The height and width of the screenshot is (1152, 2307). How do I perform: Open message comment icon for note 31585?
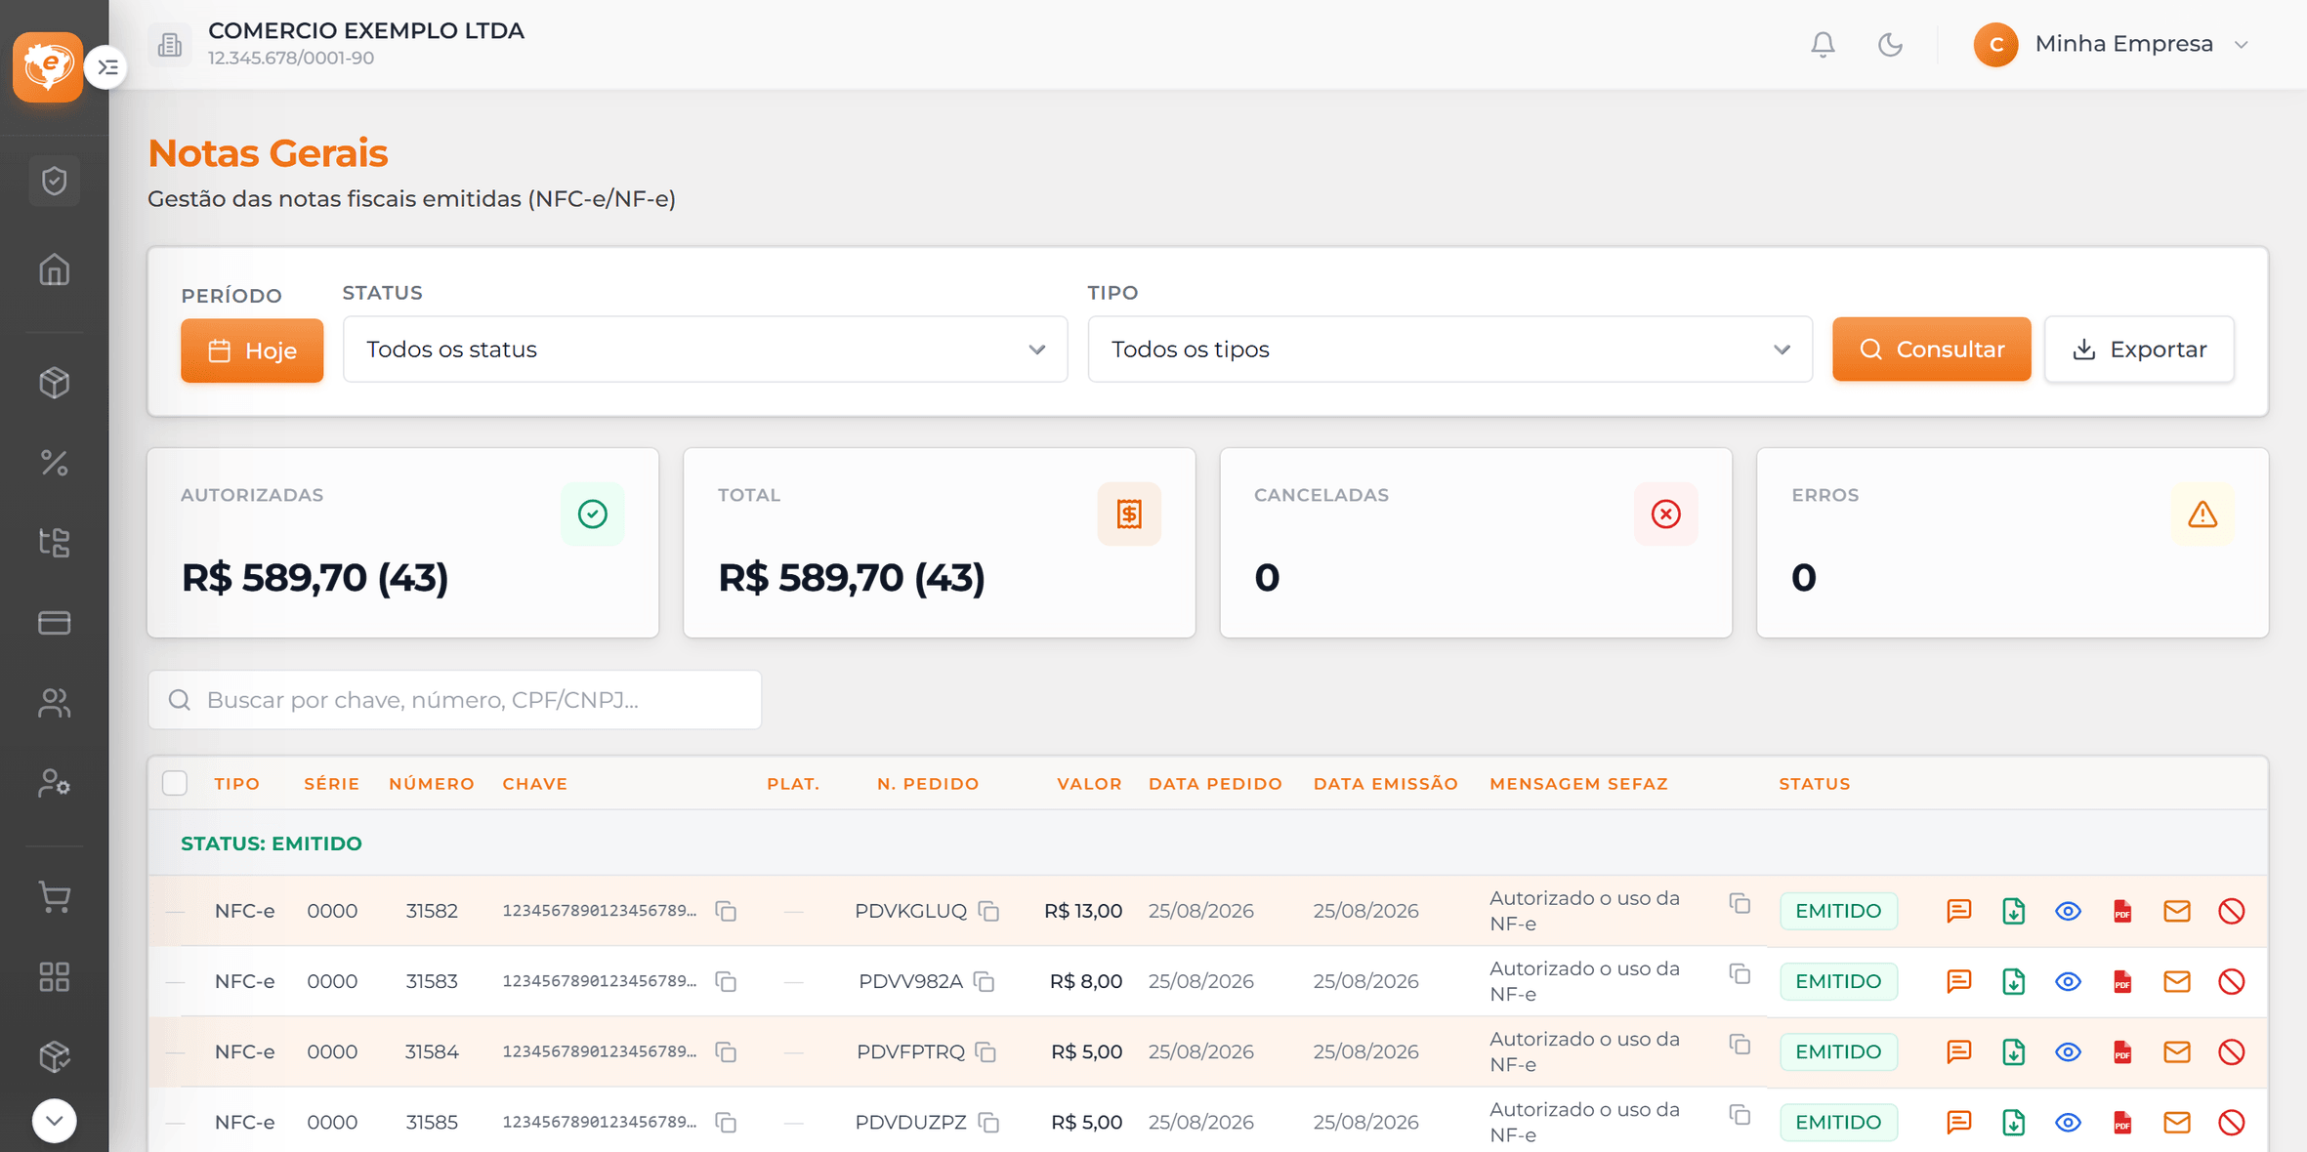click(x=1958, y=1122)
